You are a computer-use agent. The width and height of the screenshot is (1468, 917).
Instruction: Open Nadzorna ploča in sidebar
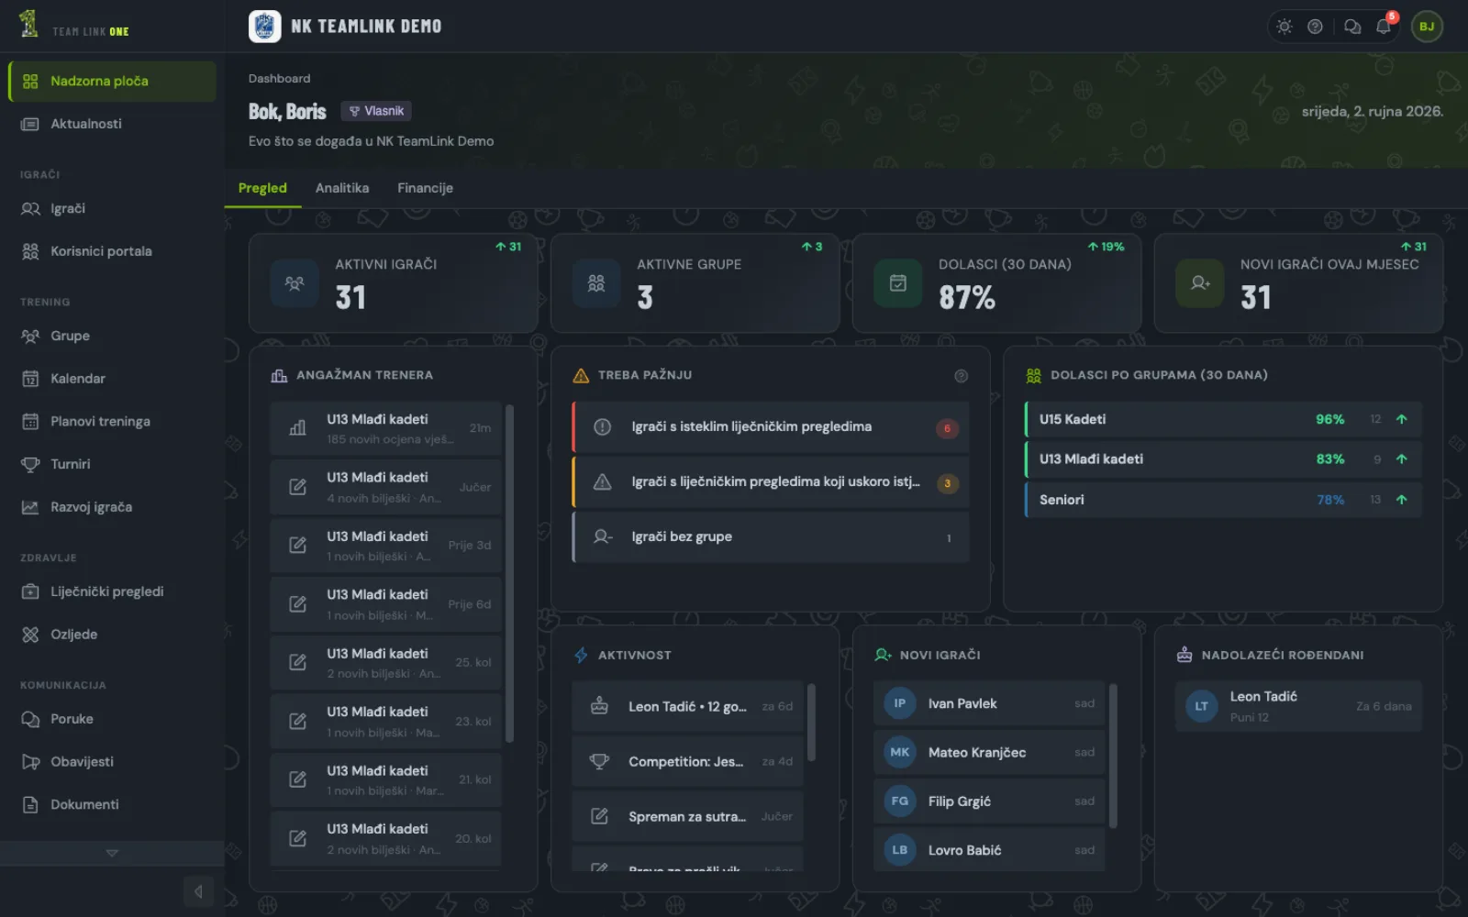[112, 81]
